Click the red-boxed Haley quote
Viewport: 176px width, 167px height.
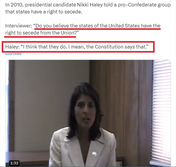pos(78,47)
